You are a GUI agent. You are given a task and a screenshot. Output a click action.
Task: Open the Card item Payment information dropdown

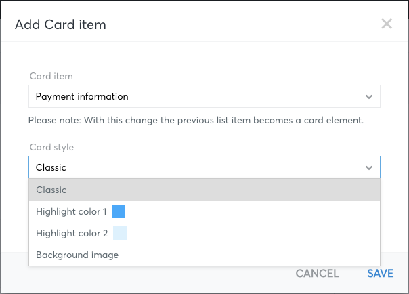pyautogui.click(x=204, y=96)
